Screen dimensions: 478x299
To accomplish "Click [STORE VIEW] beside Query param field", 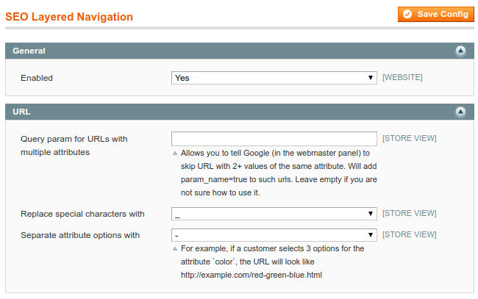I will (409, 138).
